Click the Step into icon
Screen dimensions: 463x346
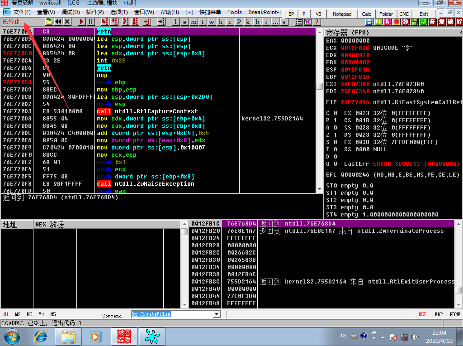pyautogui.click(x=104, y=22)
